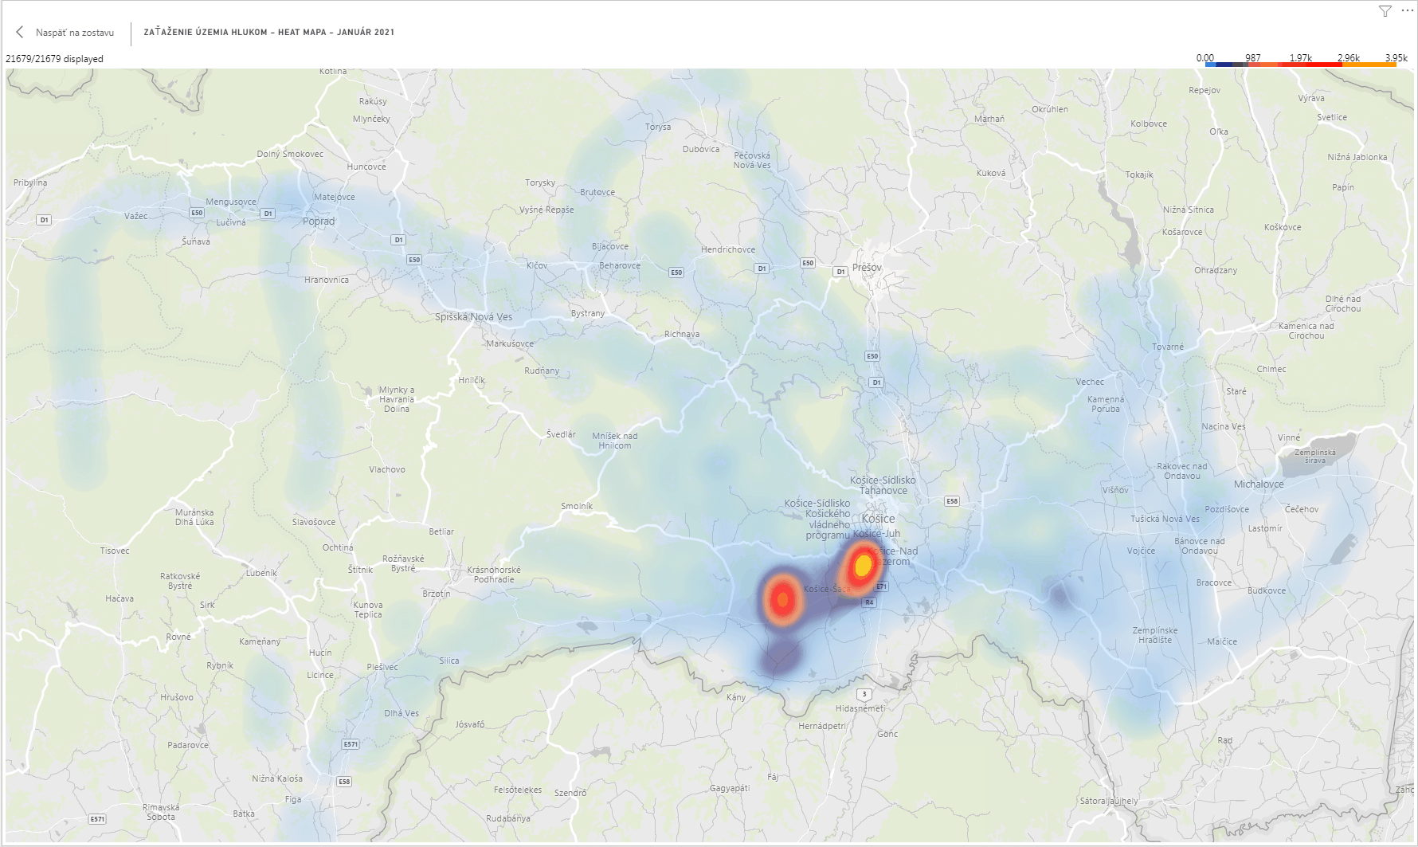
Task: Click E58 road shield east of Košice
Action: point(951,501)
